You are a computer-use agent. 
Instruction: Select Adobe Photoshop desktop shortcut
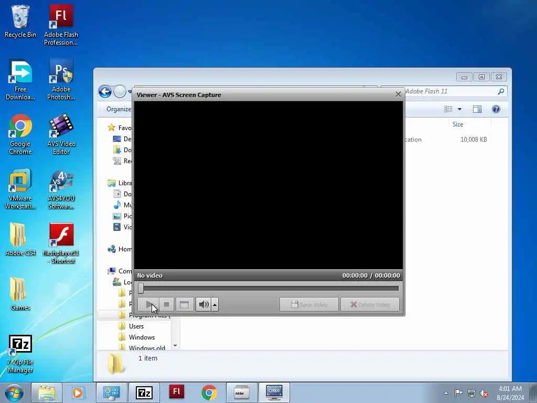pyautogui.click(x=61, y=80)
